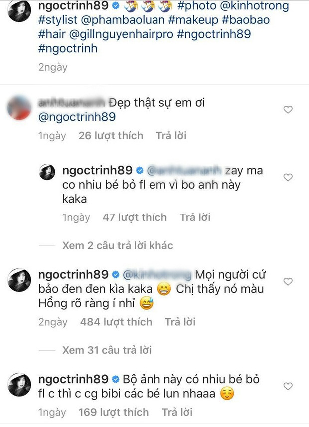Tap ngoctrinh89 avatar on the "zay ma" reply
The image size is (309, 427).
pos(47,172)
